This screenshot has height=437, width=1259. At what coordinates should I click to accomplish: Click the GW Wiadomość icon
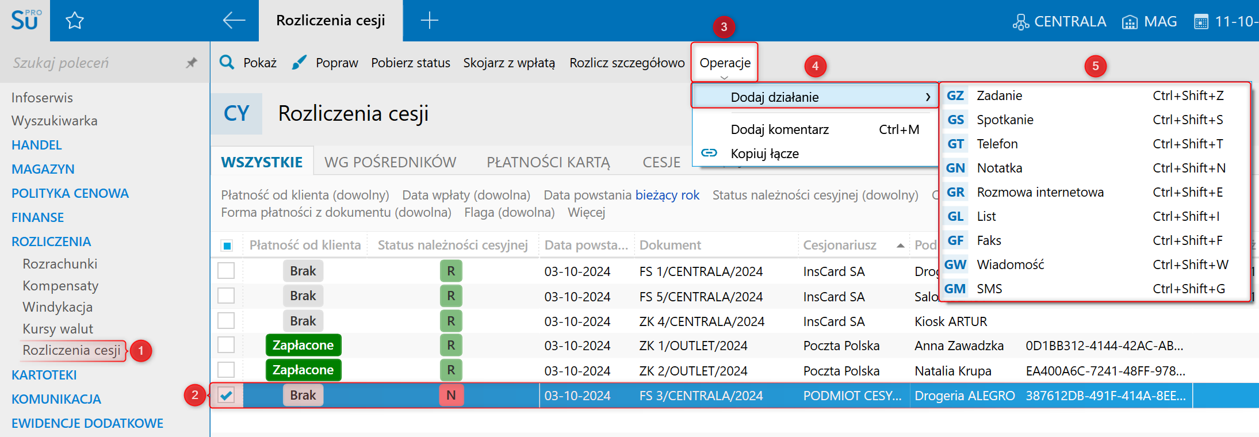coord(955,264)
